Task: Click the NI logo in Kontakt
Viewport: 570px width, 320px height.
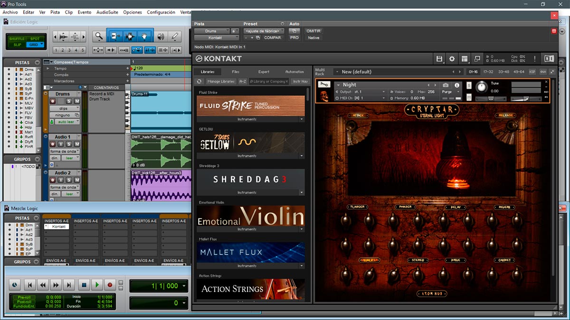Action: point(549,59)
